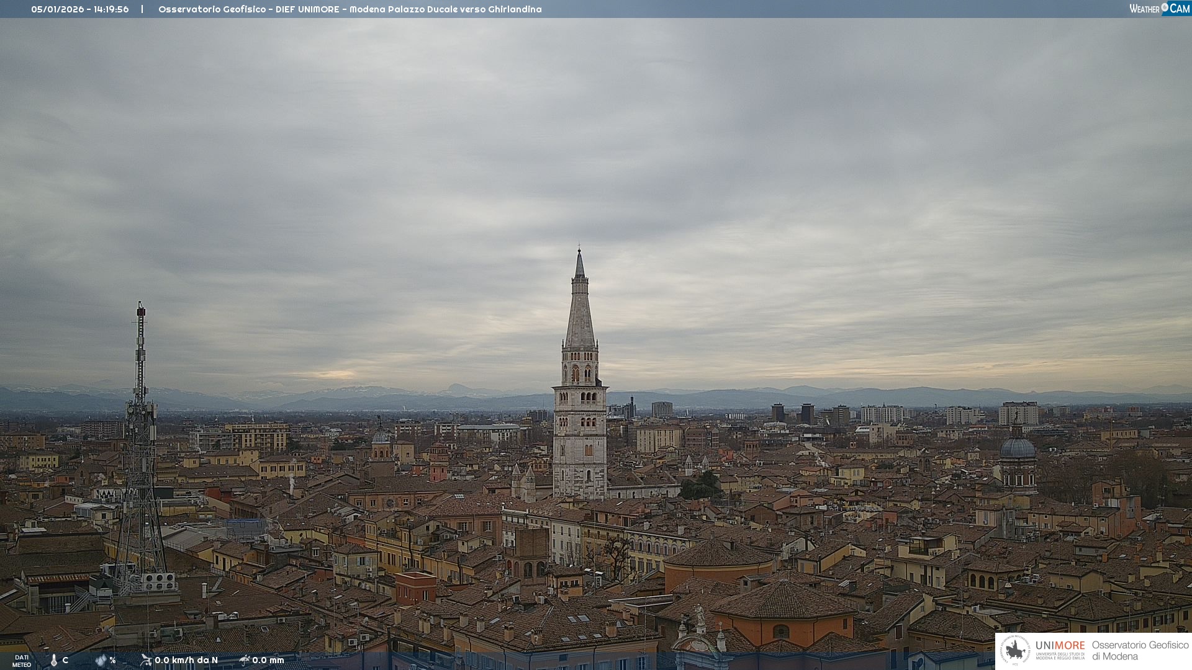This screenshot has width=1192, height=670.
Task: Click the WeatherCam lens eye icon
Action: click(1165, 7)
